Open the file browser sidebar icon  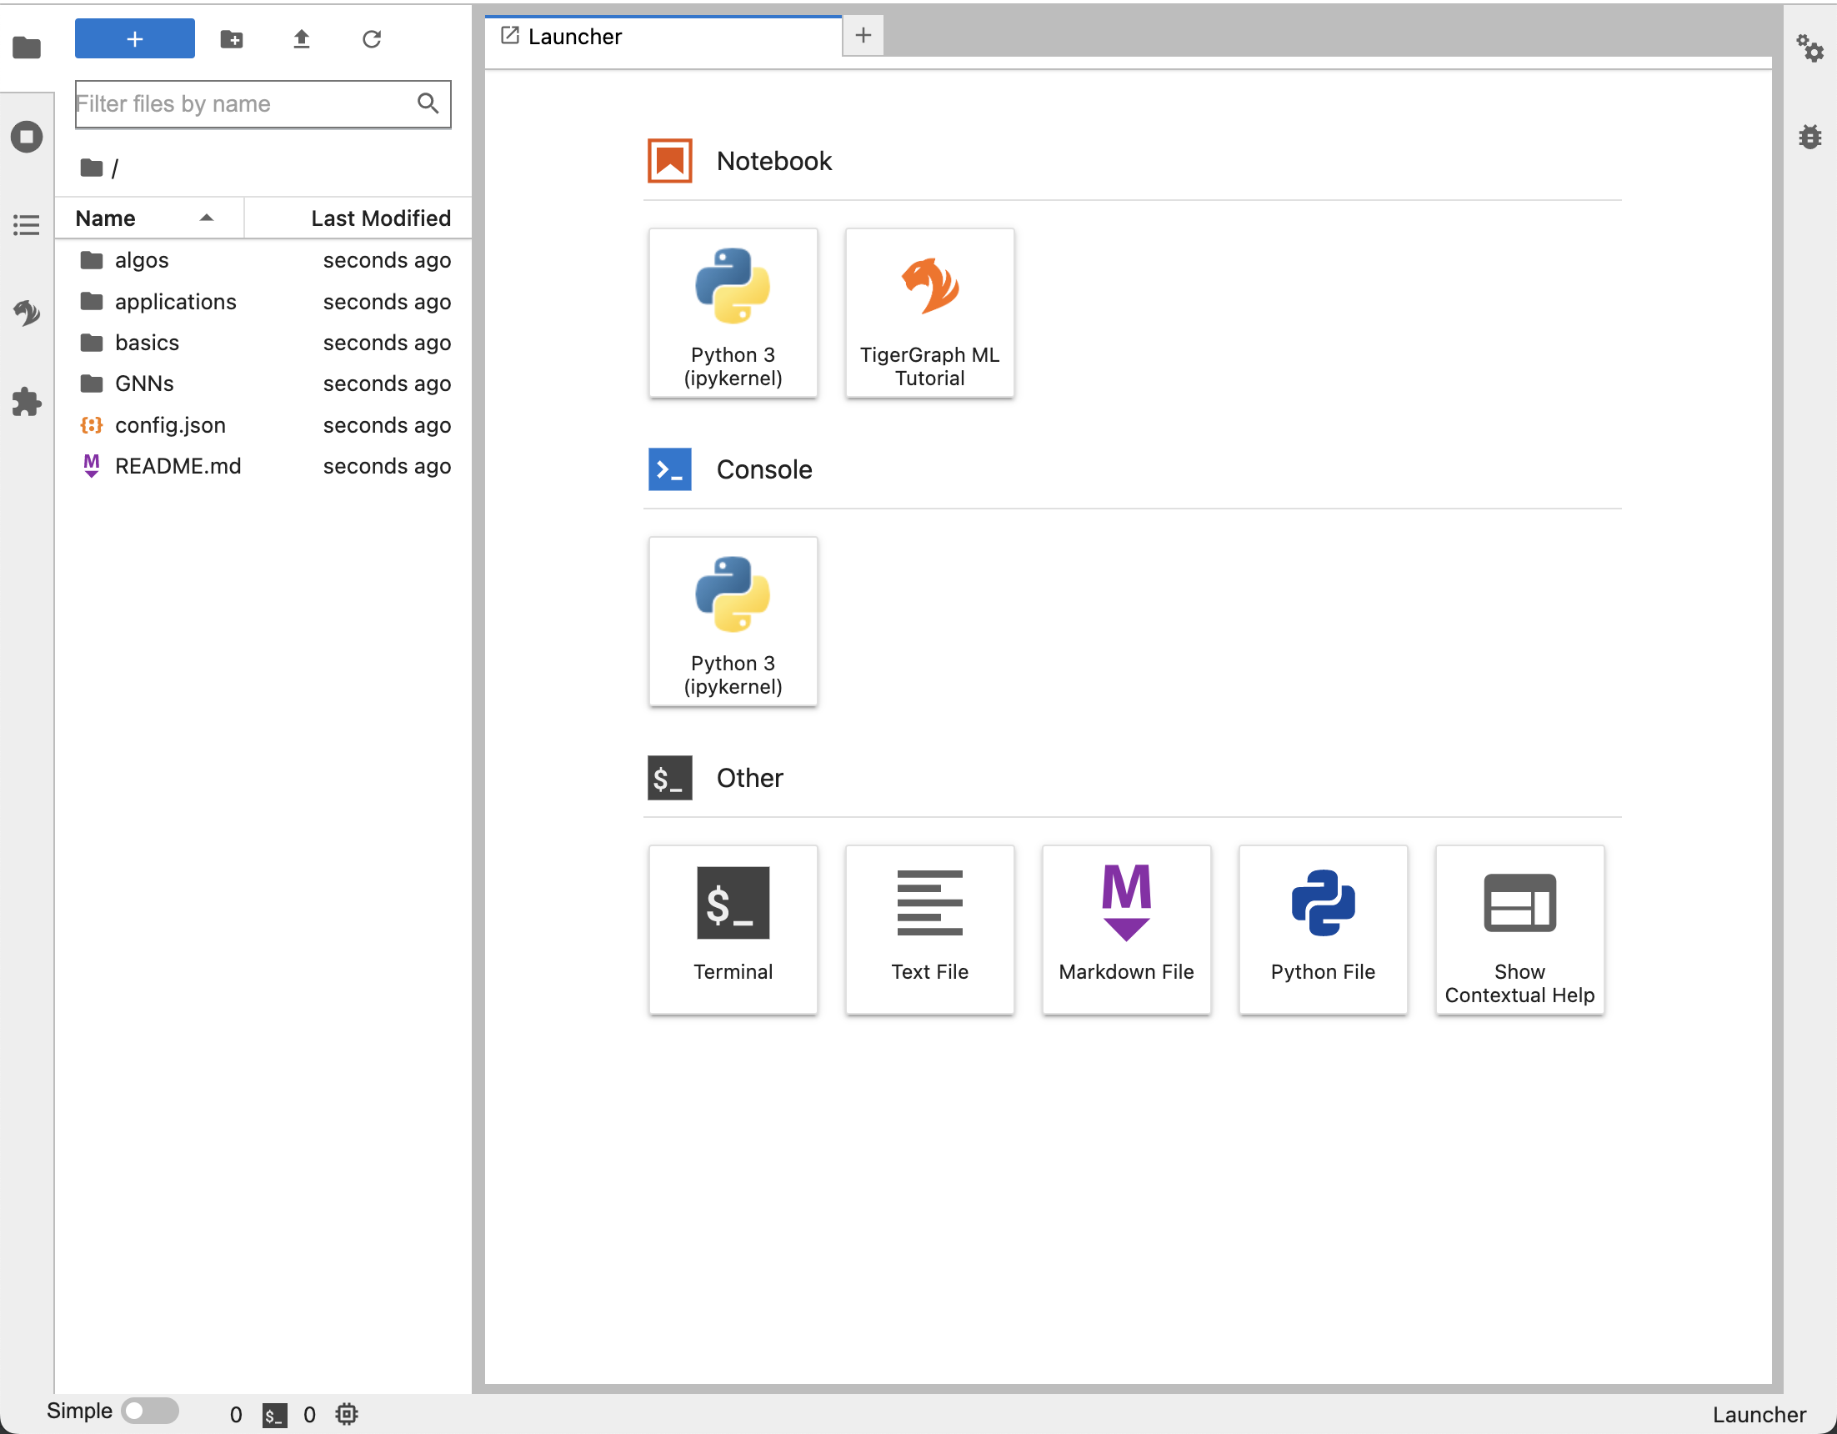[x=26, y=48]
